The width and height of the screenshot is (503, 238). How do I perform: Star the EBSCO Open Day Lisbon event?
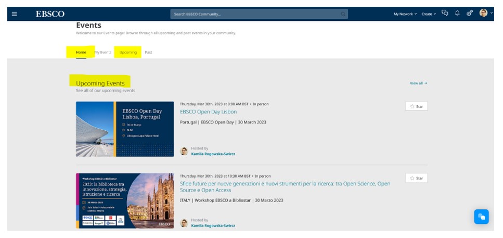click(x=416, y=106)
